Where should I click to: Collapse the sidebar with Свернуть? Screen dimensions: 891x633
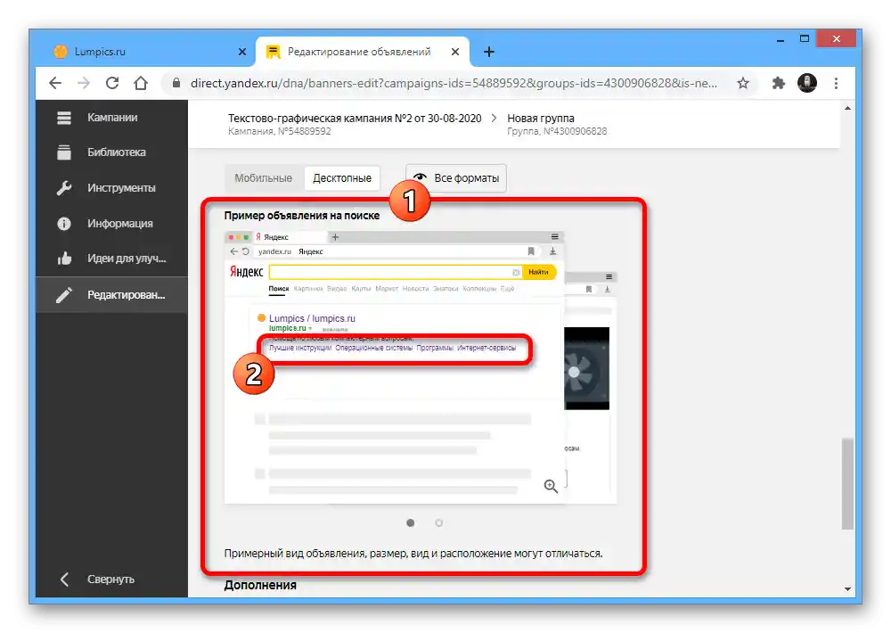[x=111, y=579]
